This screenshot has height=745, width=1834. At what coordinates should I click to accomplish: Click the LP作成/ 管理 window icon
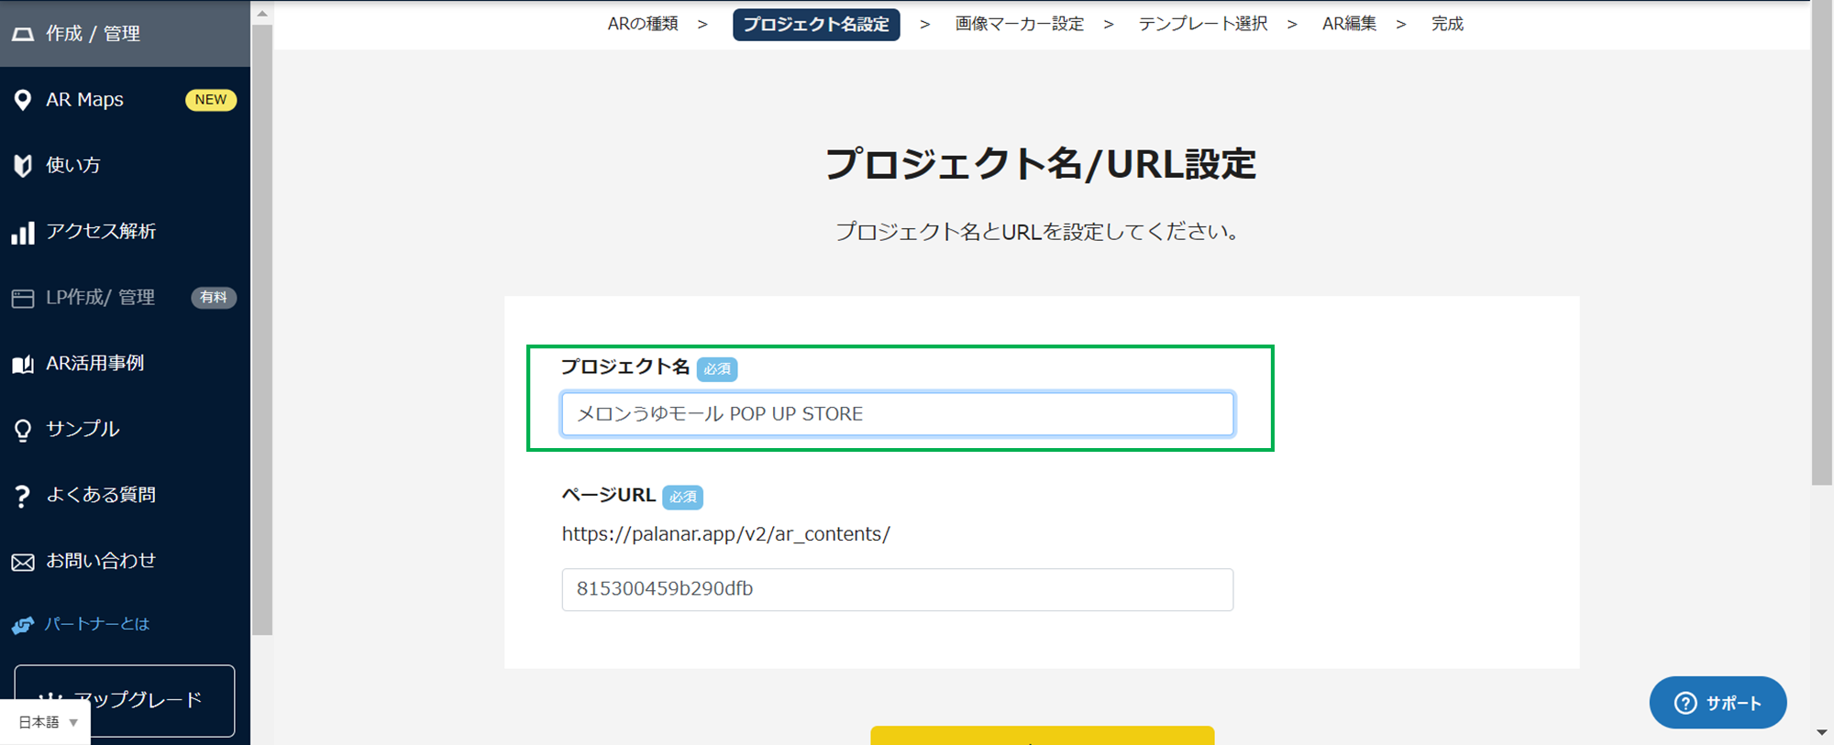click(x=23, y=298)
